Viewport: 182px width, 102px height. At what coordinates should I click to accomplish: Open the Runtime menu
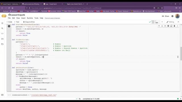pyautogui.click(x=30, y=18)
